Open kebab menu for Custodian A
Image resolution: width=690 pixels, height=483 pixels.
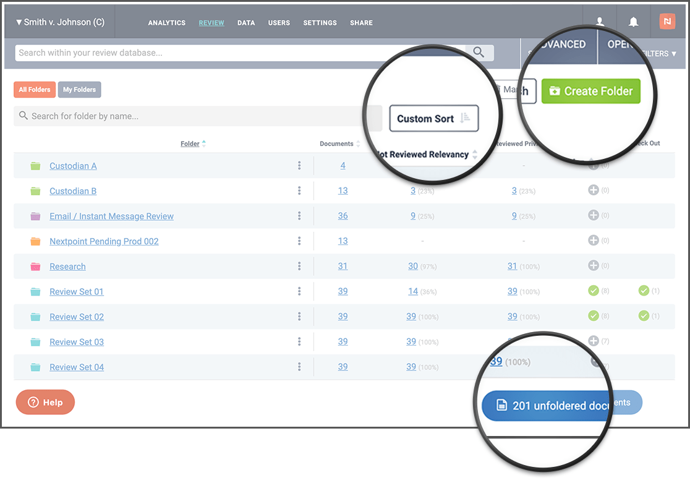299,166
